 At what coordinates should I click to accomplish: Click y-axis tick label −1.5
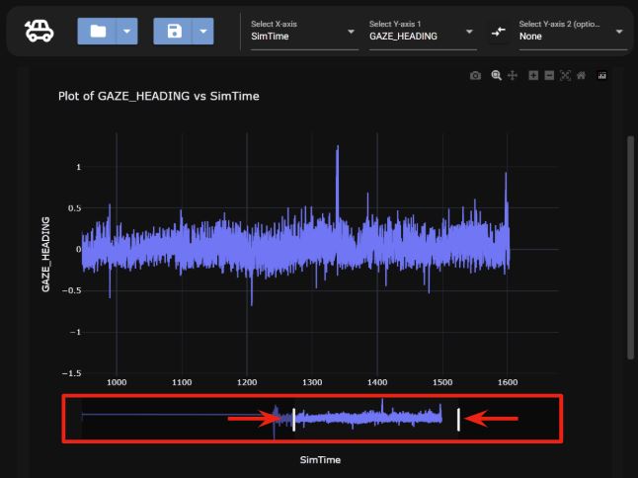click(x=72, y=373)
